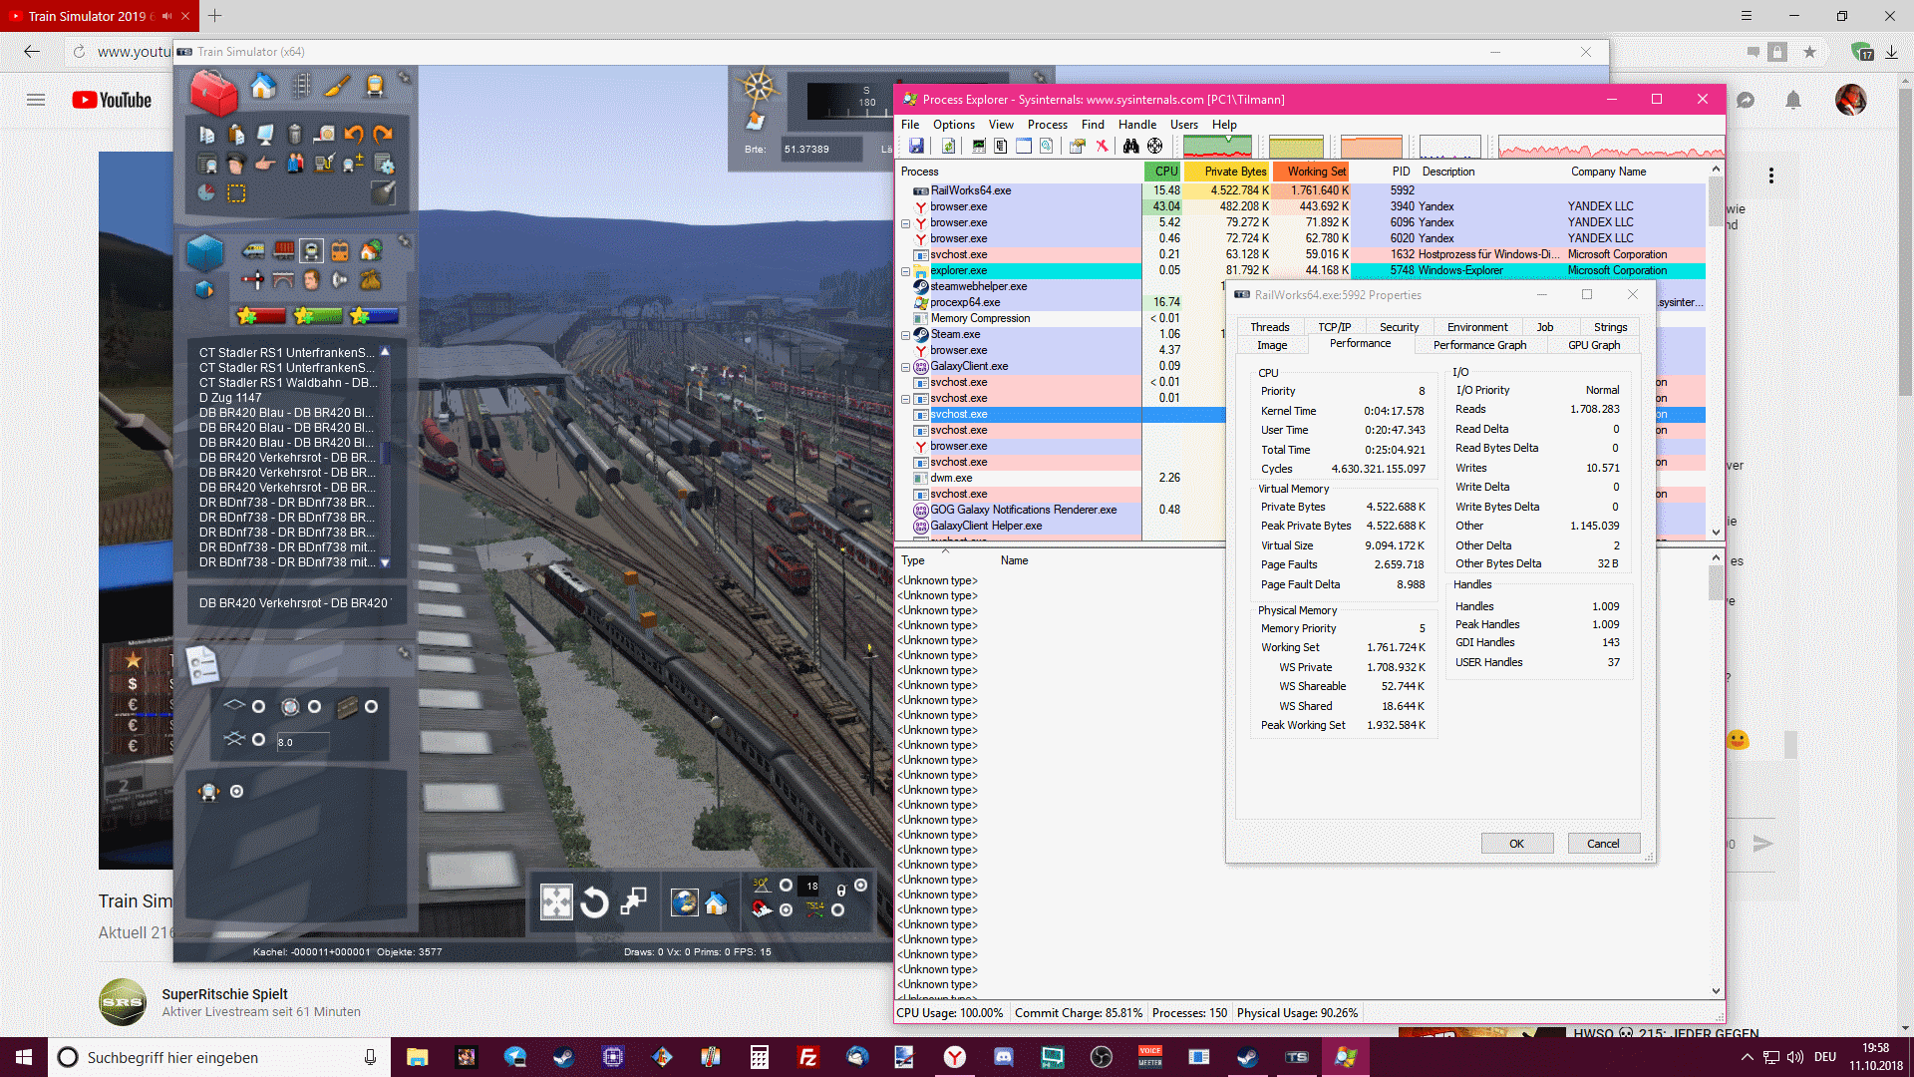The height and width of the screenshot is (1077, 1914).
Task: Select the paintbrush tool in editor
Action: (x=338, y=87)
